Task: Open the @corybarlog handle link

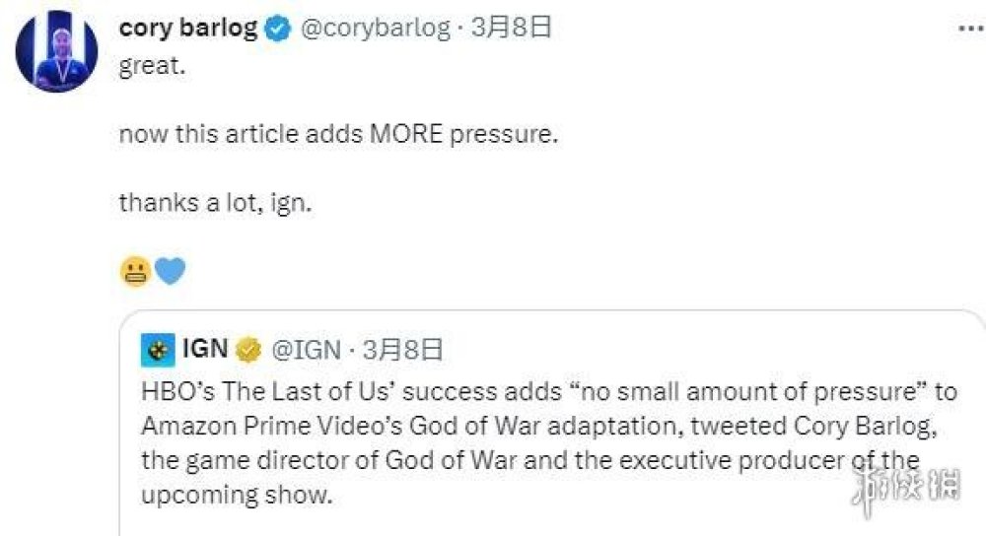Action: click(x=374, y=29)
